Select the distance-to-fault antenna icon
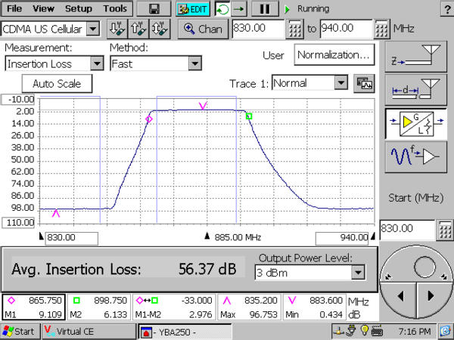This screenshot has height=340, width=454. (x=415, y=89)
